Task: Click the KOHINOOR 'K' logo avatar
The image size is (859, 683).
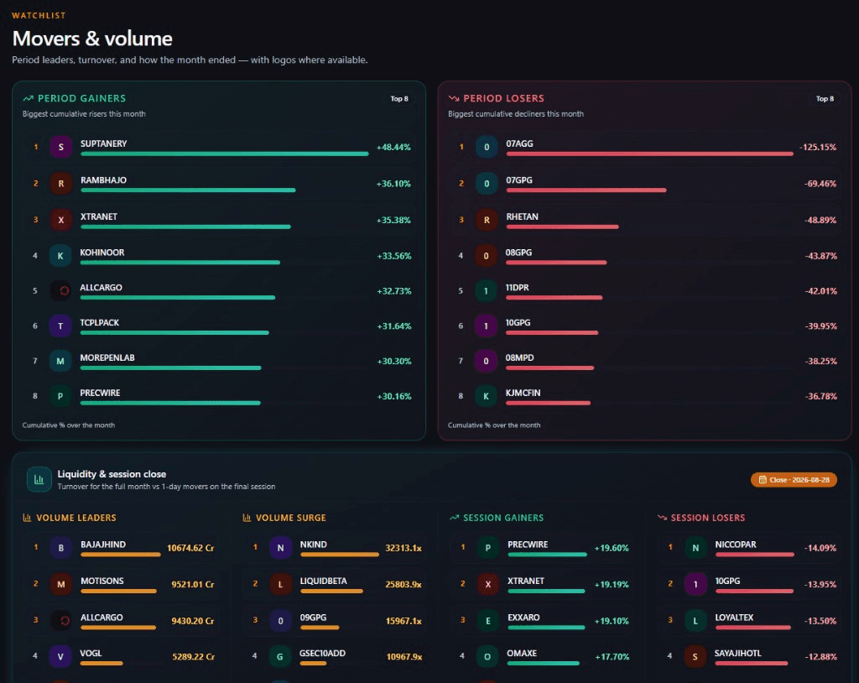Action: tap(60, 256)
